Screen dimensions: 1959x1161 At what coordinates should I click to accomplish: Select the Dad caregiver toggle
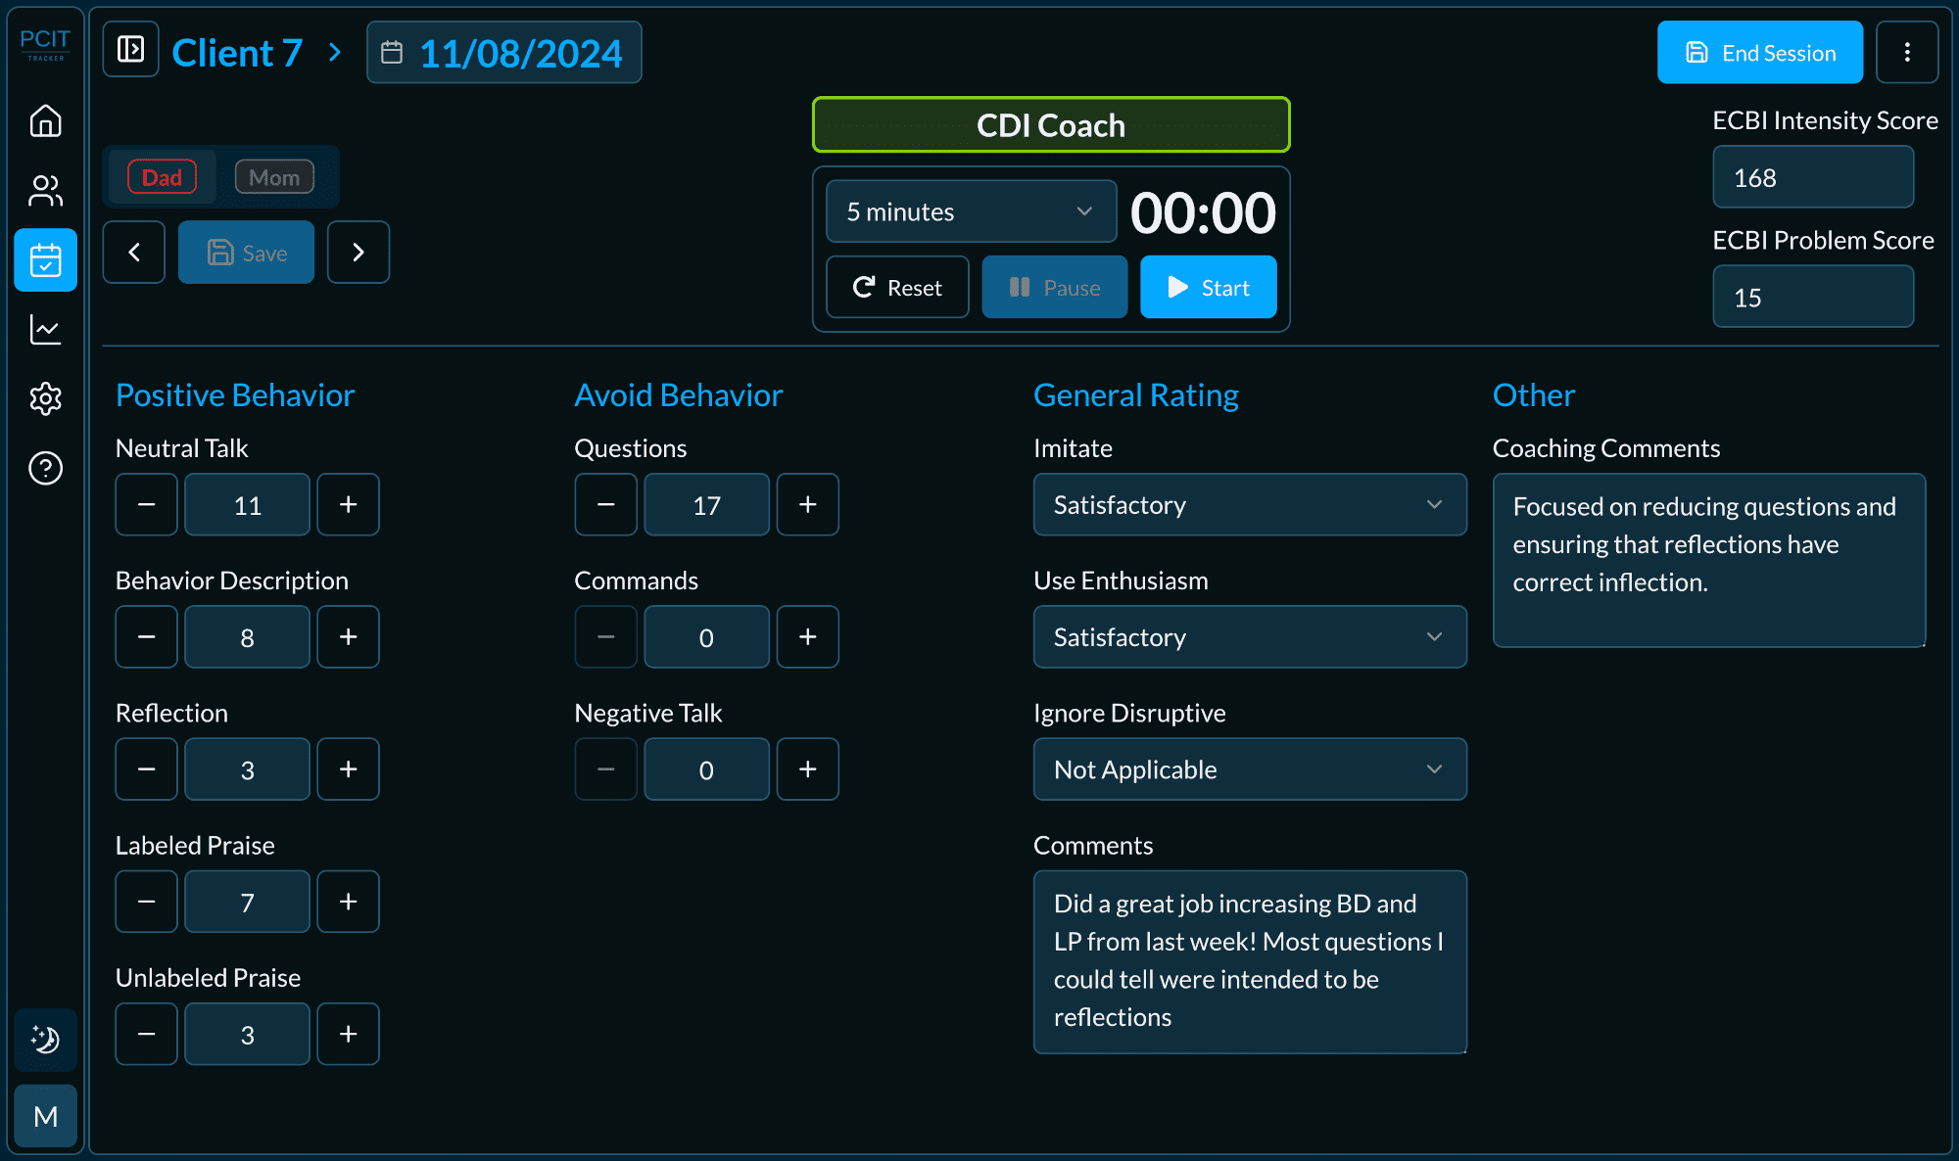[163, 177]
